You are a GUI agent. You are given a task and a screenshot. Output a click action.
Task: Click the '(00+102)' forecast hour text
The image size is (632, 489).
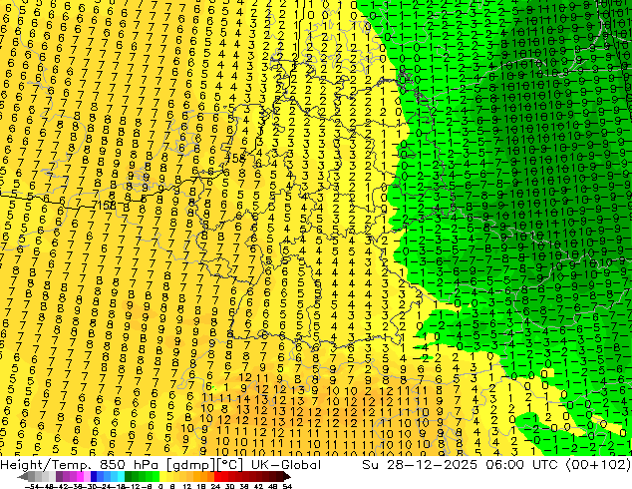click(598, 465)
